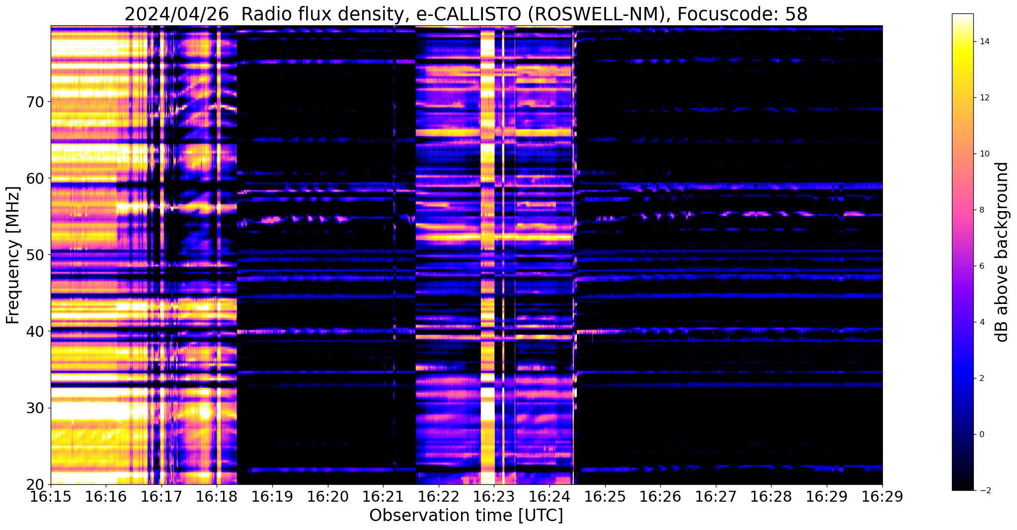Click the 'dB above background' colorbar label
This screenshot has height=530, width=1017.
tap(1002, 252)
